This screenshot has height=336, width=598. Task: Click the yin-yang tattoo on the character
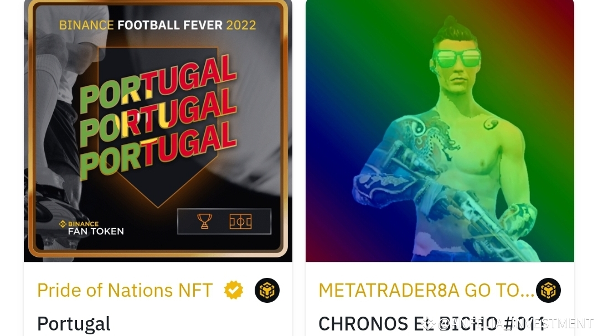coord(491,123)
